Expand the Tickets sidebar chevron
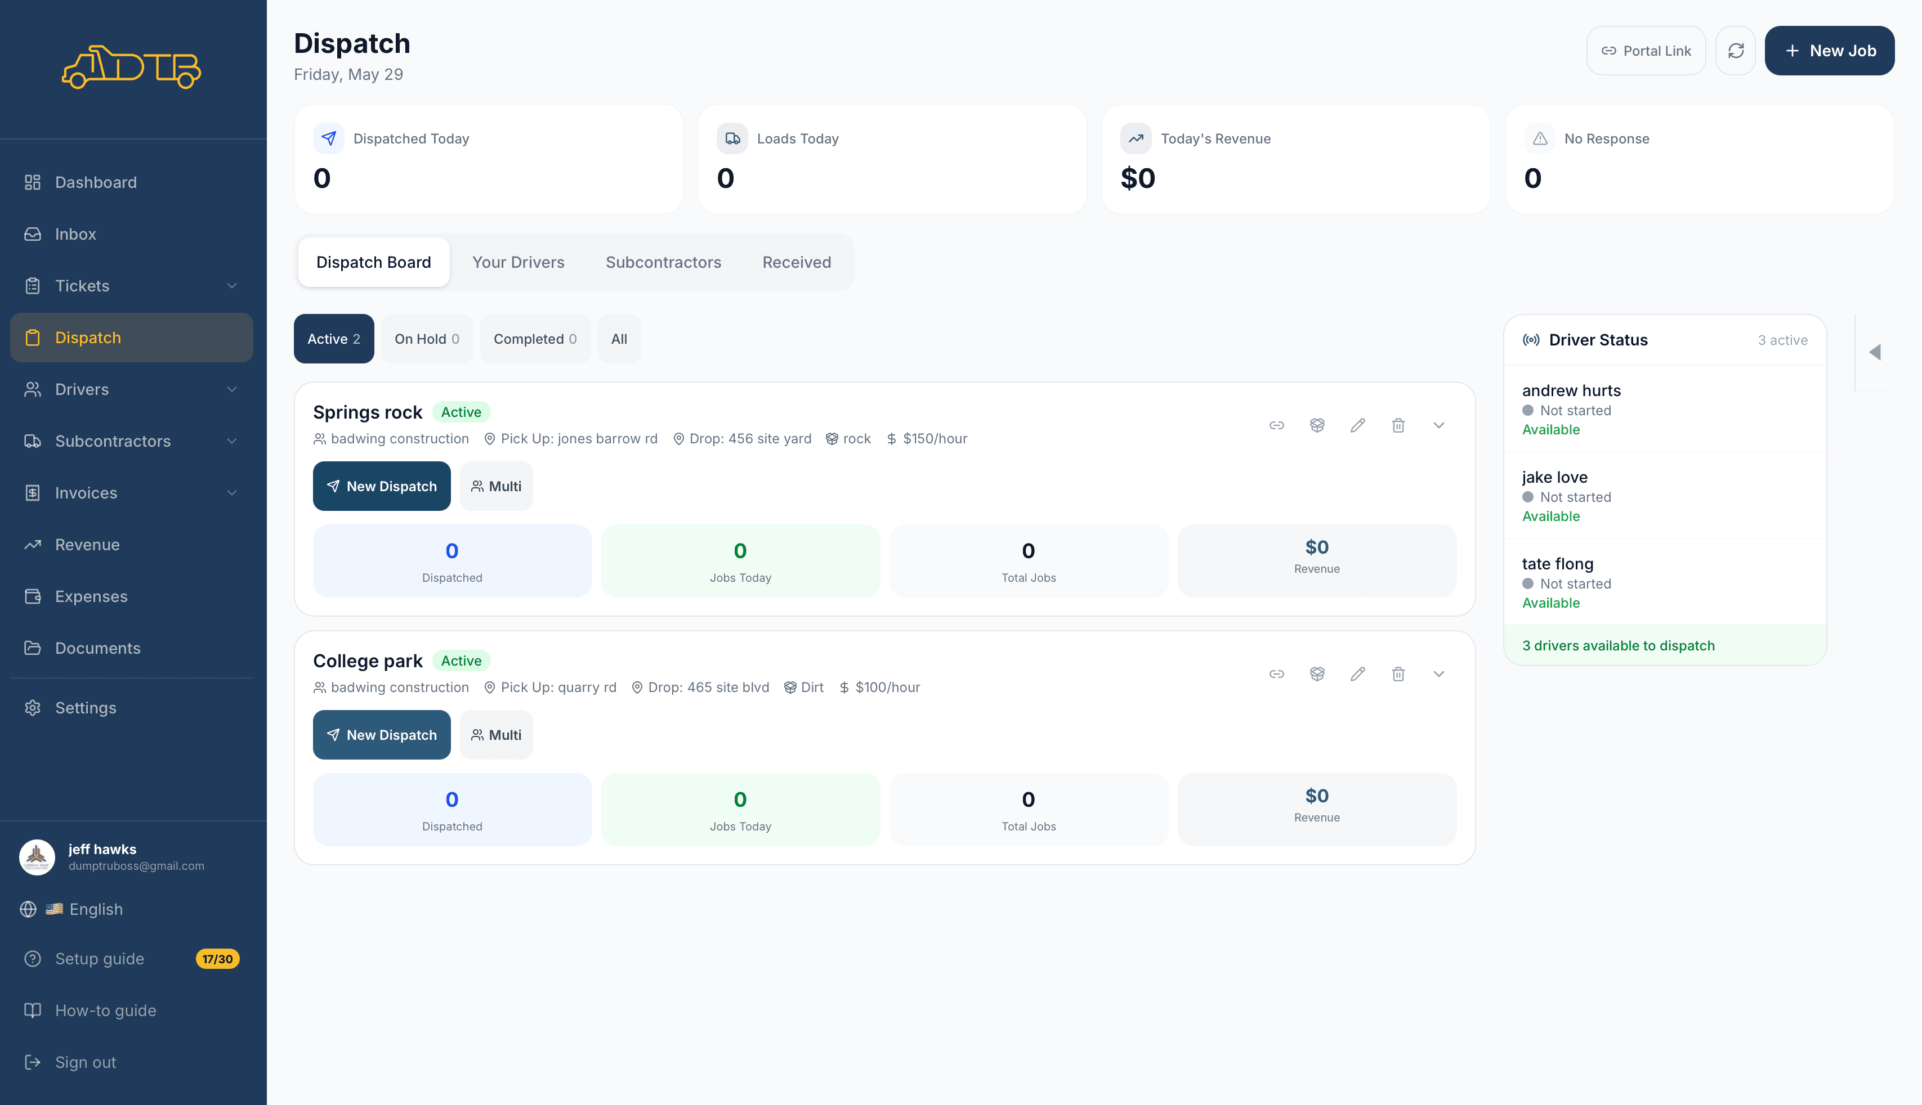The image size is (1922, 1105). point(231,286)
